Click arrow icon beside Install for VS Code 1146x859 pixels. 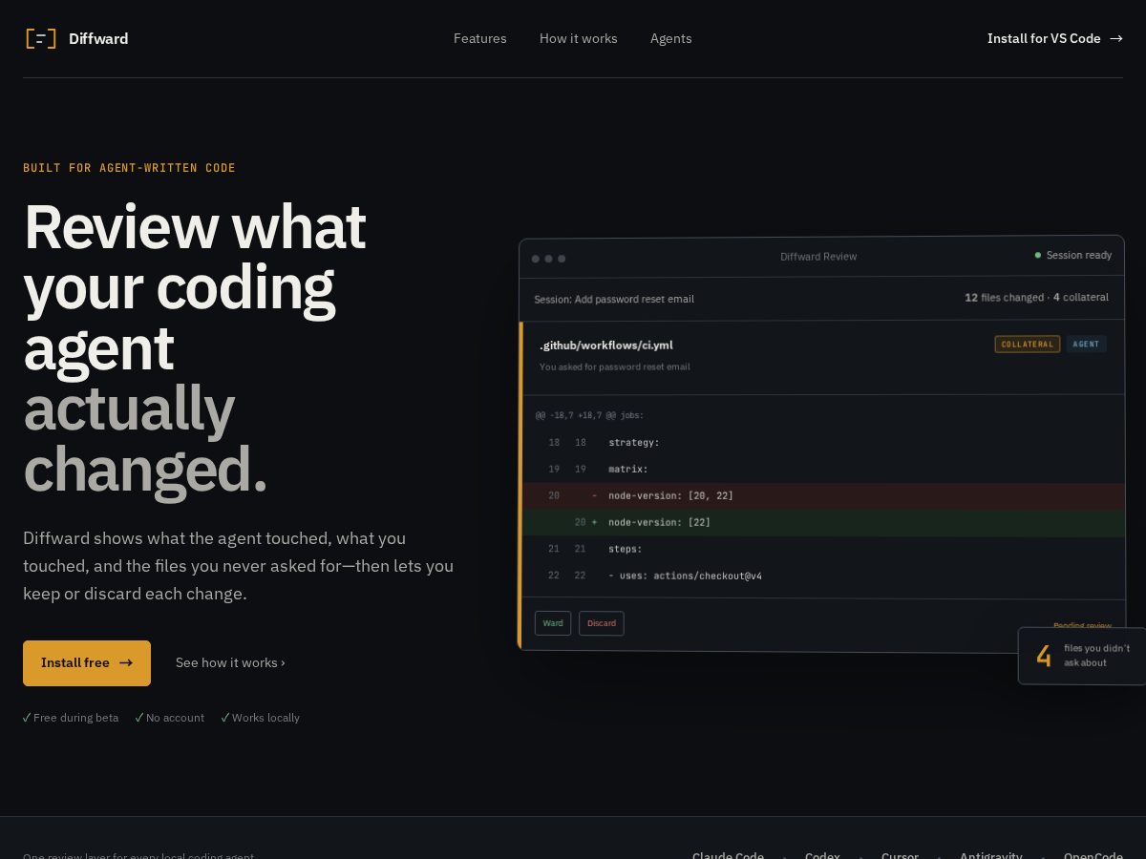1116,38
